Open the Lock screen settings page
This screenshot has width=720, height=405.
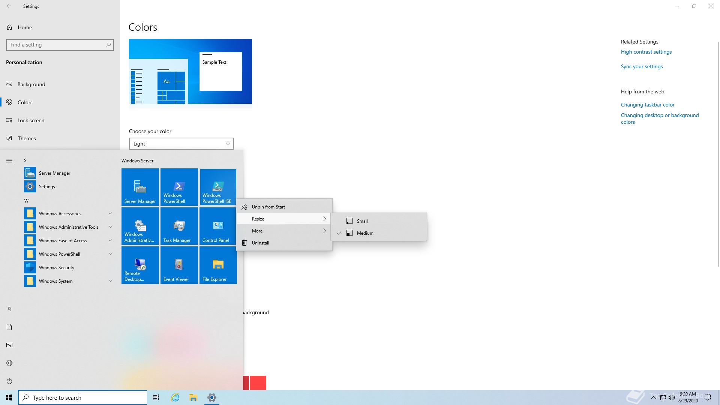(60, 120)
